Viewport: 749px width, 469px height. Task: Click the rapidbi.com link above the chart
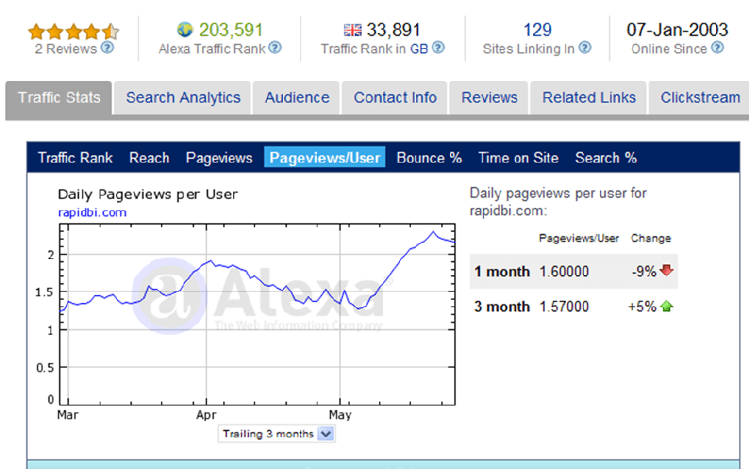92,212
